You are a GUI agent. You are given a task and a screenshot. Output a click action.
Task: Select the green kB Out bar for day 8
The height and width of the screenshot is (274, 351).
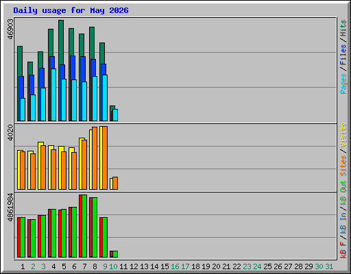(x=95, y=227)
